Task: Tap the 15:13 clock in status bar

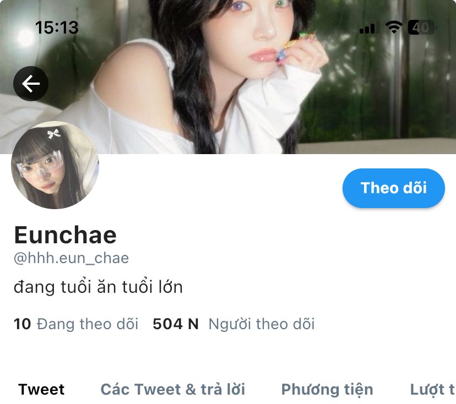Action: tap(57, 28)
